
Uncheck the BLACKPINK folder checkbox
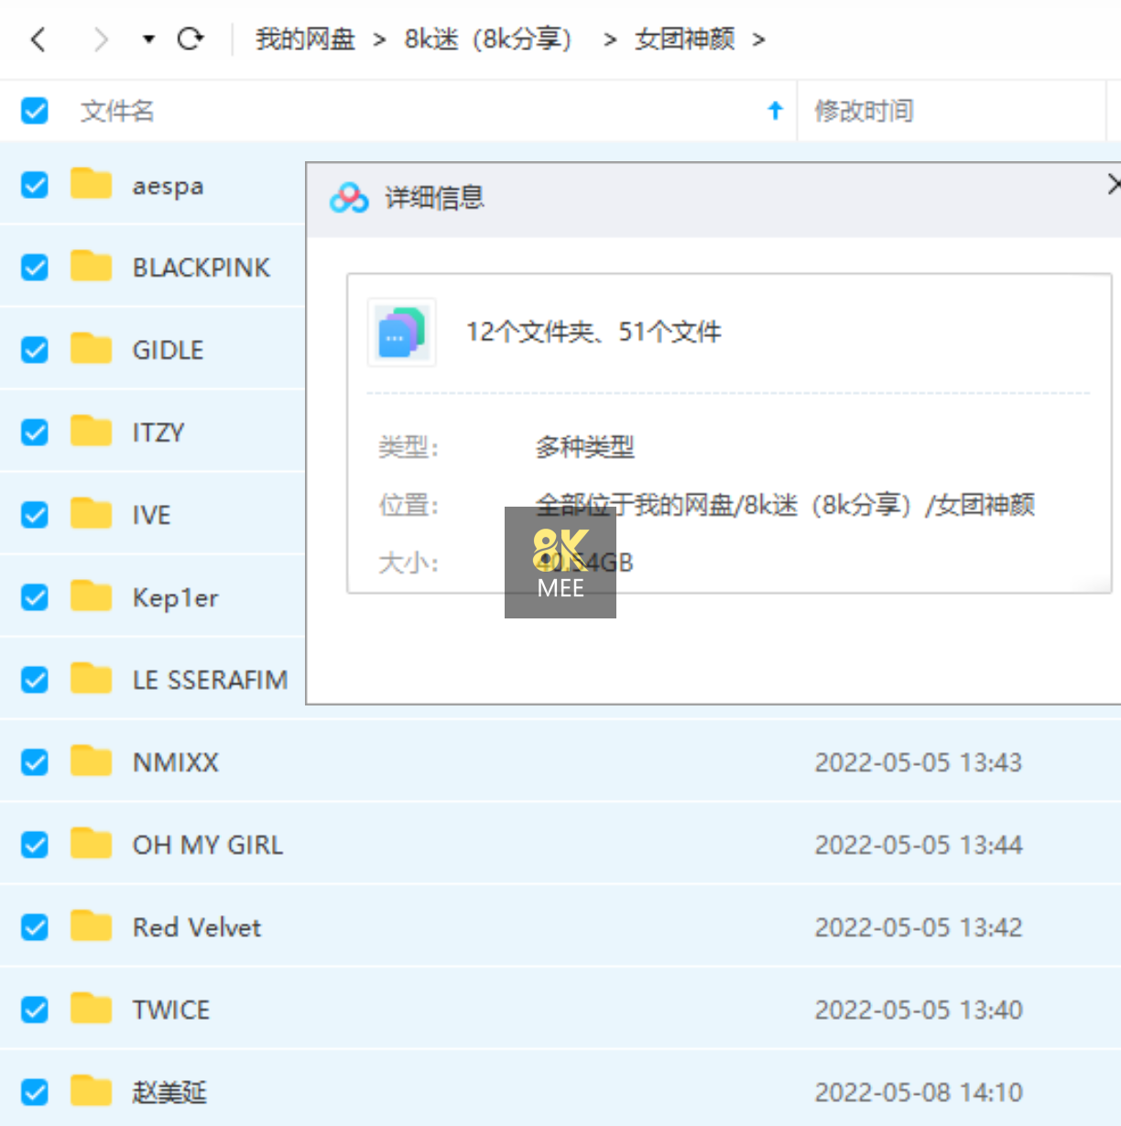coord(35,268)
